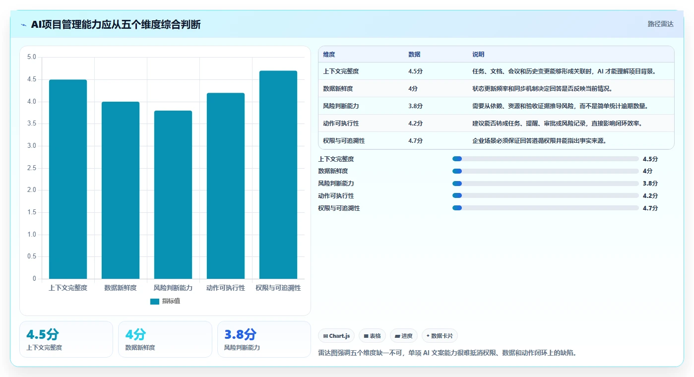Click the description starting 需要从依赖
Image resolution: width=694 pixels, height=377 pixels.
click(561, 106)
